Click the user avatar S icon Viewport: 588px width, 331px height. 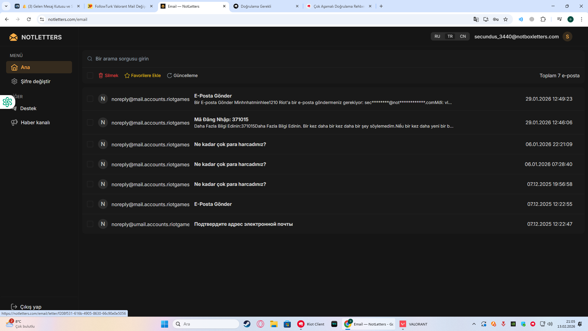pyautogui.click(x=567, y=37)
